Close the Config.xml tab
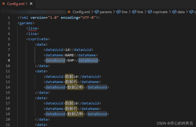Screen dimensions: 196x127 click(31, 4)
